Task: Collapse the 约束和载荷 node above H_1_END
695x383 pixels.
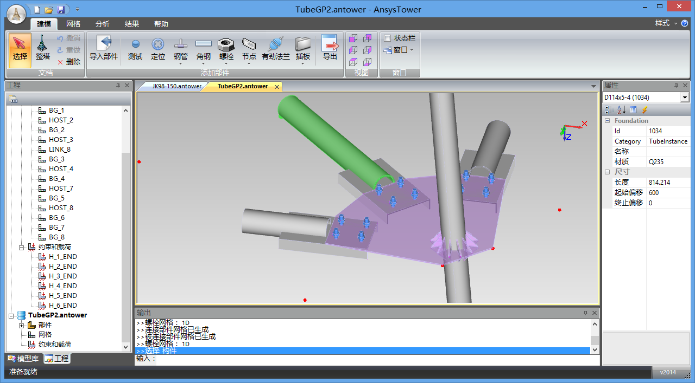Action: (22, 247)
